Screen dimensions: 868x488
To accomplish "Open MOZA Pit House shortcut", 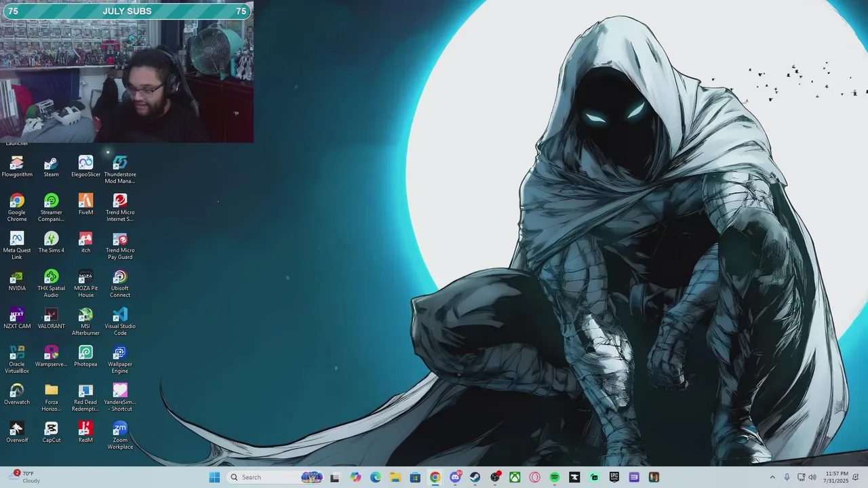I will click(85, 283).
